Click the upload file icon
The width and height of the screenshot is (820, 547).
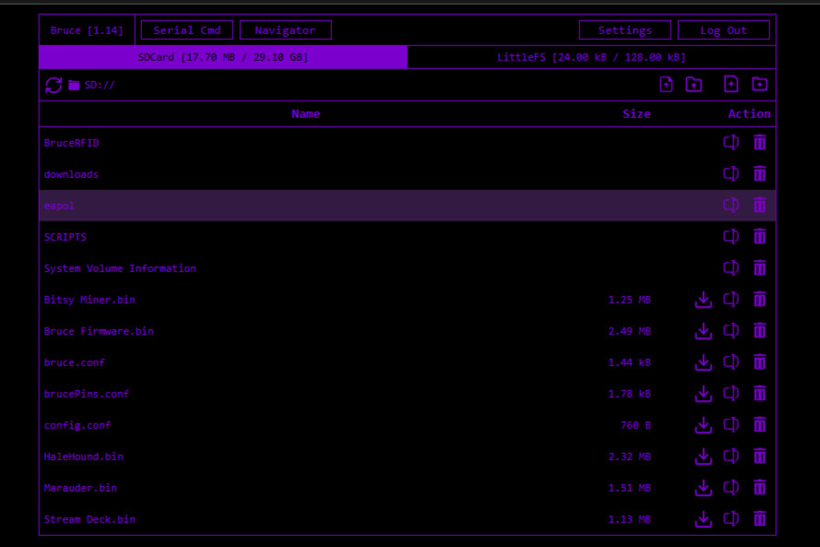coord(666,84)
